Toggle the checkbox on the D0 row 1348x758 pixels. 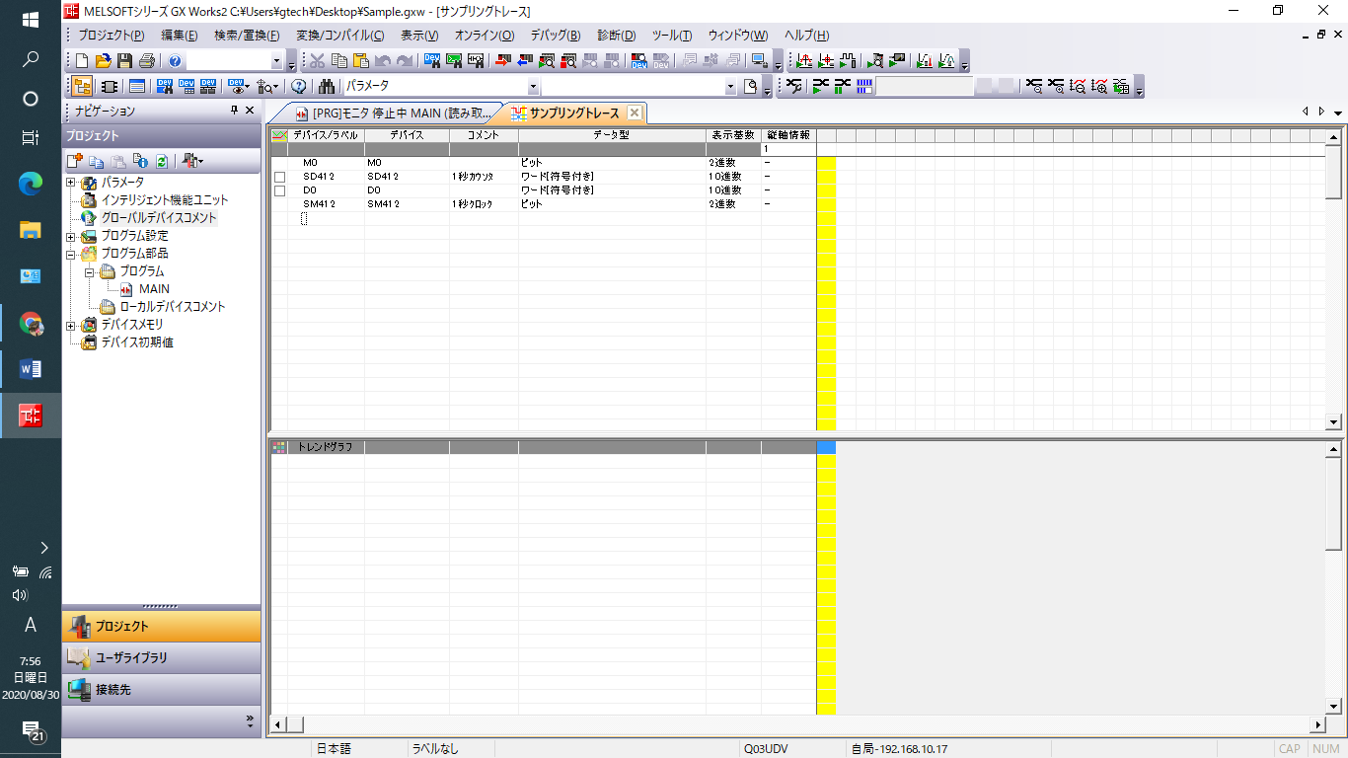[279, 190]
